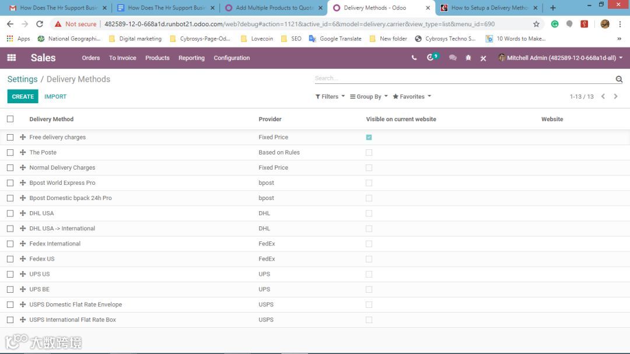The height and width of the screenshot is (354, 630).
Task: Expand the Favorites dropdown
Action: coord(412,96)
